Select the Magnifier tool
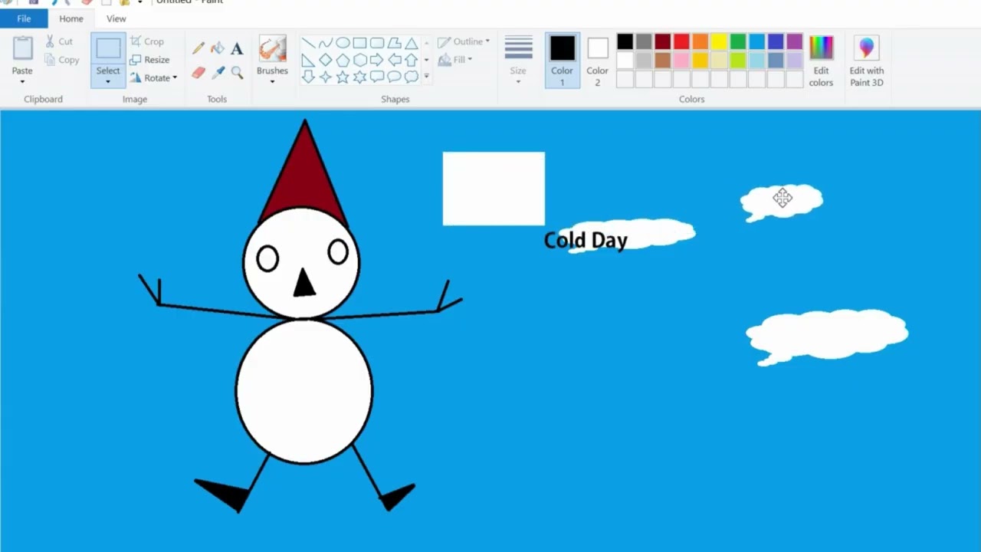 coord(237,72)
